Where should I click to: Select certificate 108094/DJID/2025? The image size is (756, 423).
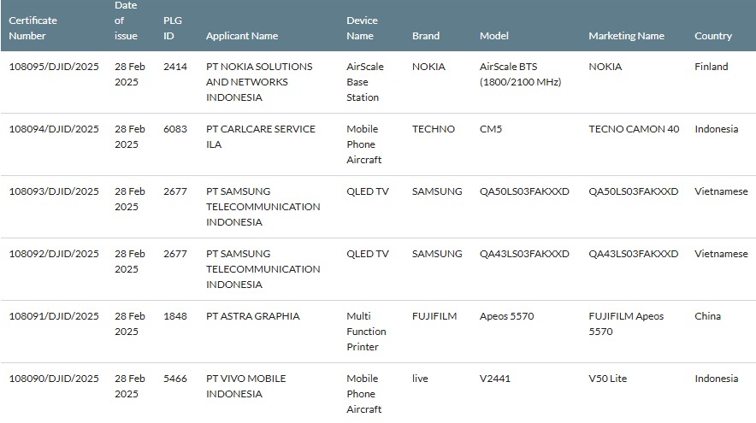(x=54, y=129)
